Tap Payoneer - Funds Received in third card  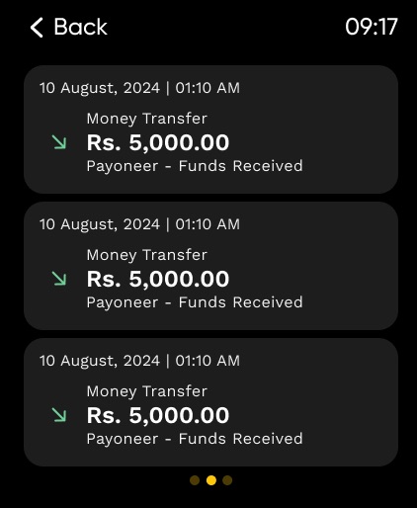point(195,439)
